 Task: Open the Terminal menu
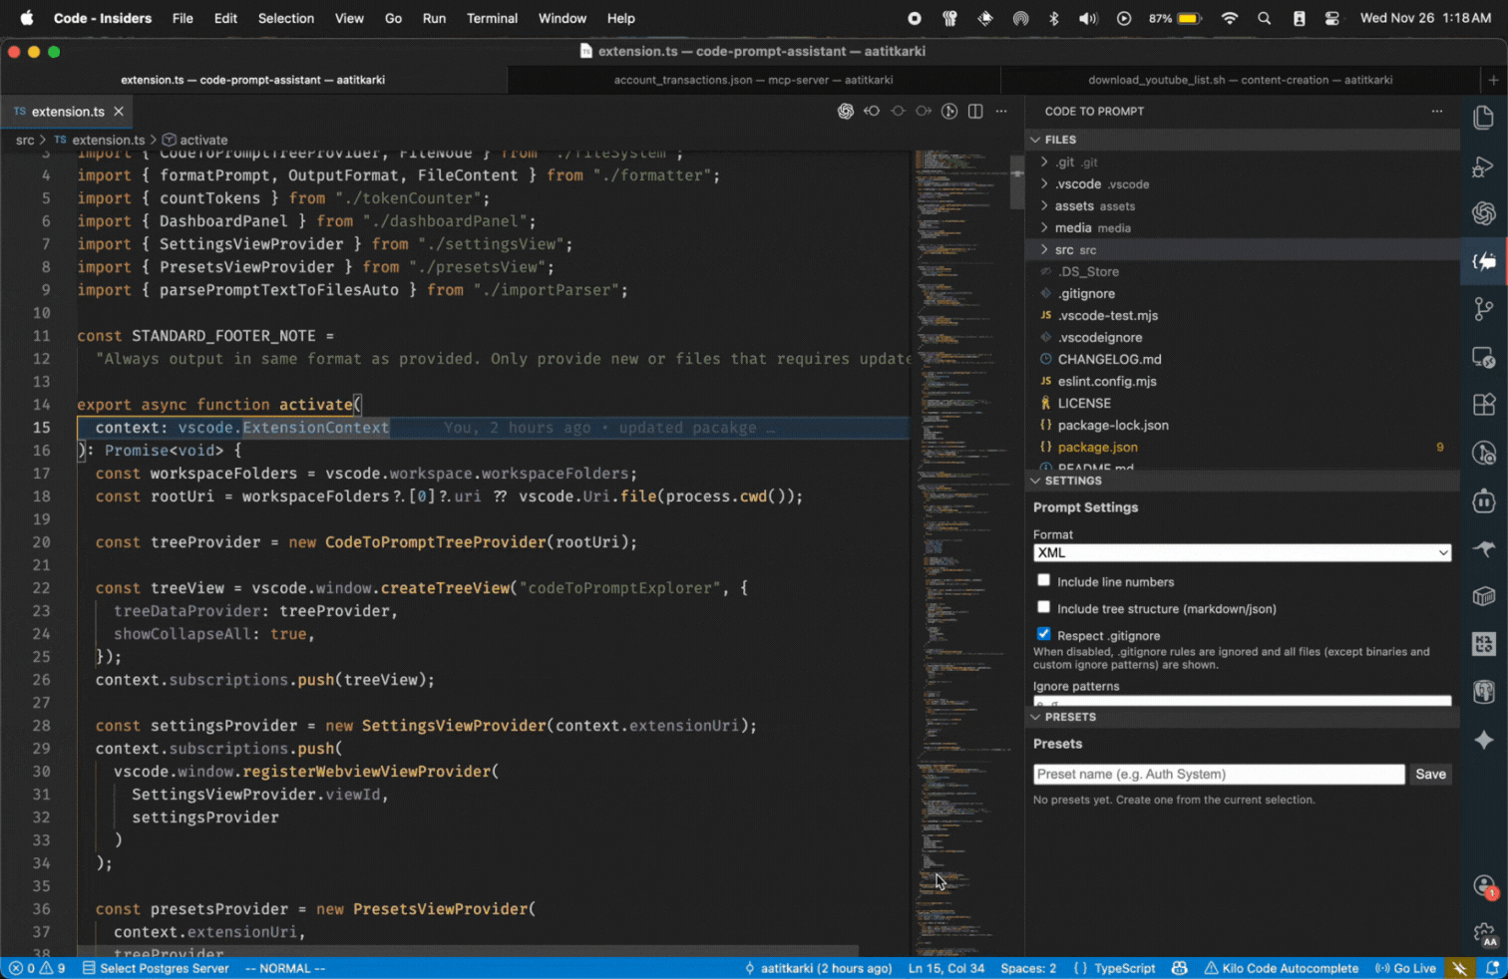(x=492, y=18)
